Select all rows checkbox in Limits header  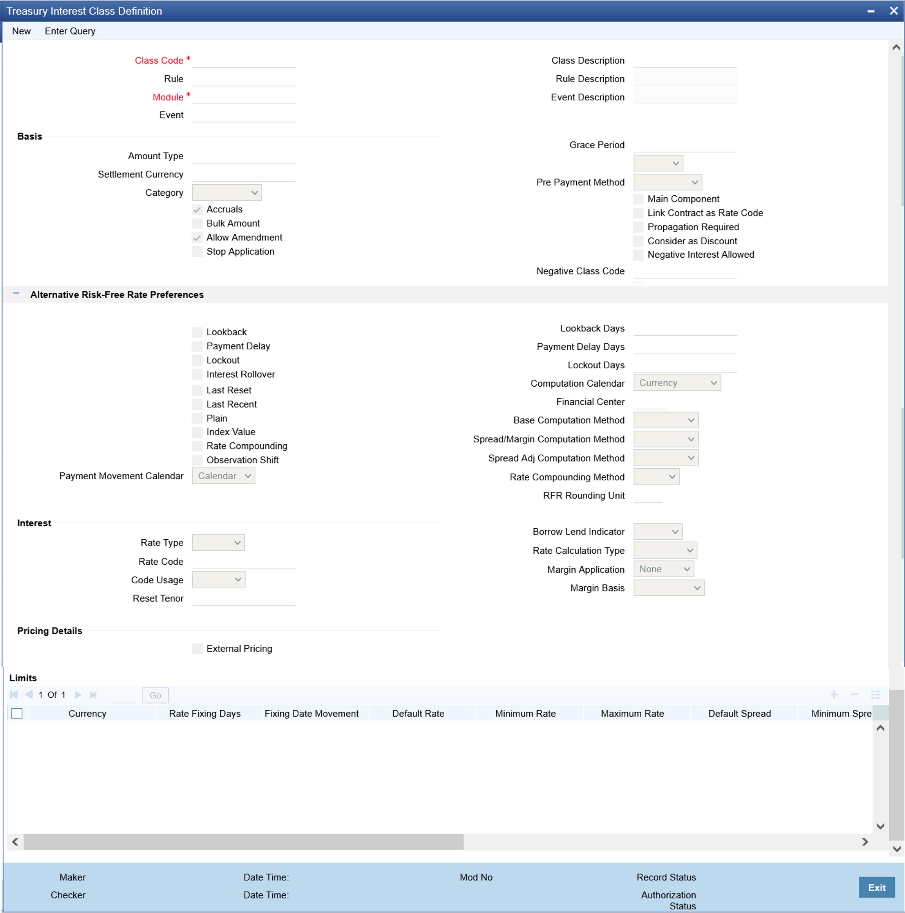17,714
